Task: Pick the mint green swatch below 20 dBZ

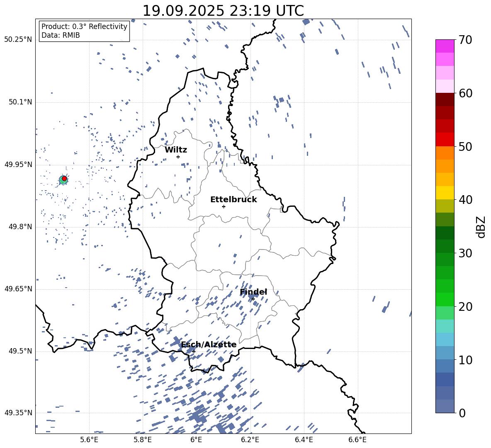Action: pos(445,313)
